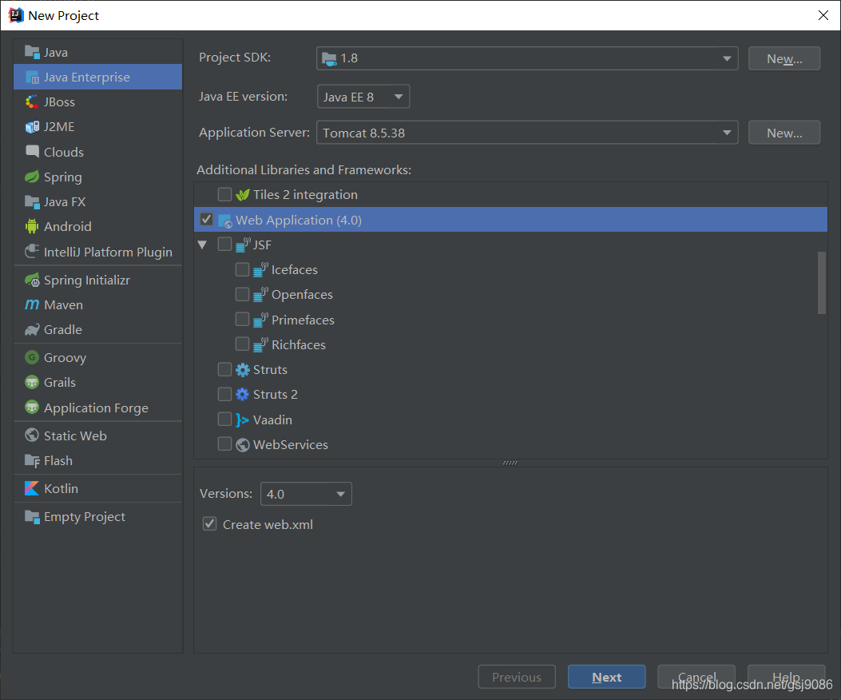Viewport: 841px width, 700px height.
Task: Click the Web Application framework icon
Action: (225, 220)
